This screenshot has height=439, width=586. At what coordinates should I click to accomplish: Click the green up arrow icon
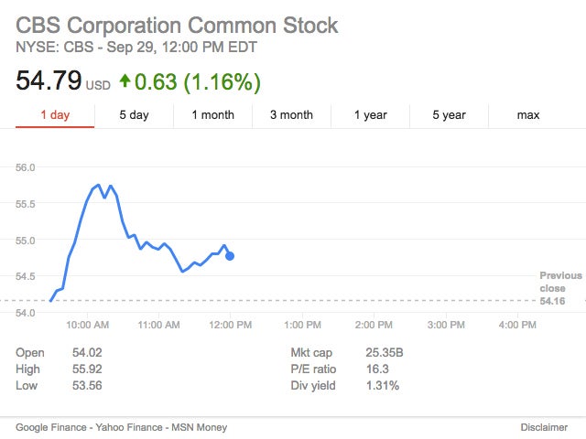124,82
